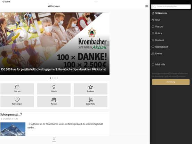This screenshot has width=192, height=144.
Task: Open the Karriere tile
Action: pyautogui.click(x=54, y=101)
